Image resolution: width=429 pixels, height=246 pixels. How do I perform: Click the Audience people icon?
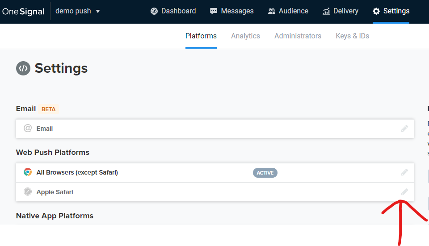(271, 11)
